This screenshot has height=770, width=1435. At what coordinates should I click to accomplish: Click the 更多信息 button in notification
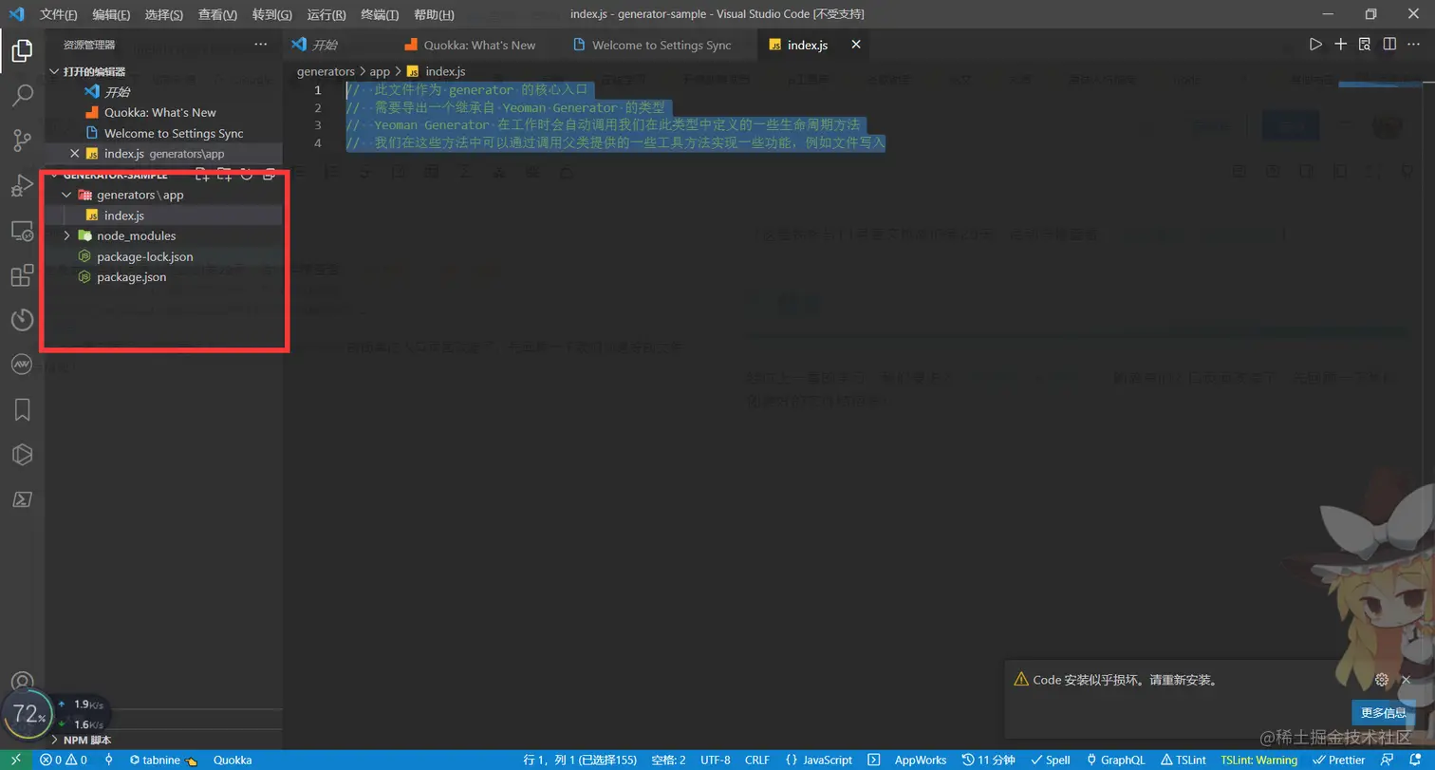(x=1384, y=713)
